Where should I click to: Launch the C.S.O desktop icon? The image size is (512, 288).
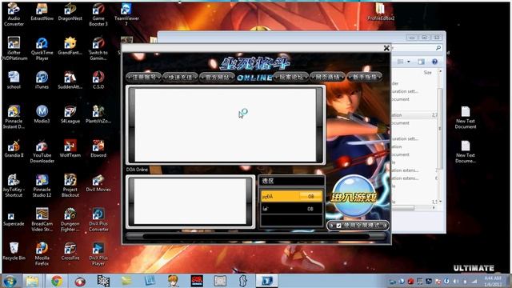[98, 80]
